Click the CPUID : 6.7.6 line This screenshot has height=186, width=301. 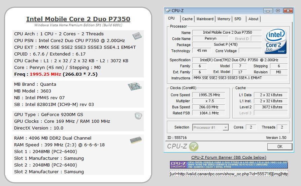point(50,54)
